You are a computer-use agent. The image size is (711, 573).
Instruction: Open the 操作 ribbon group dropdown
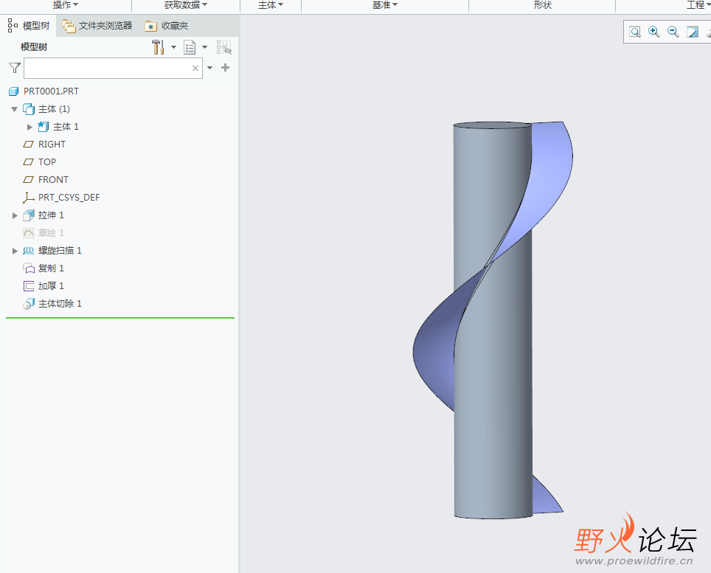pos(66,5)
